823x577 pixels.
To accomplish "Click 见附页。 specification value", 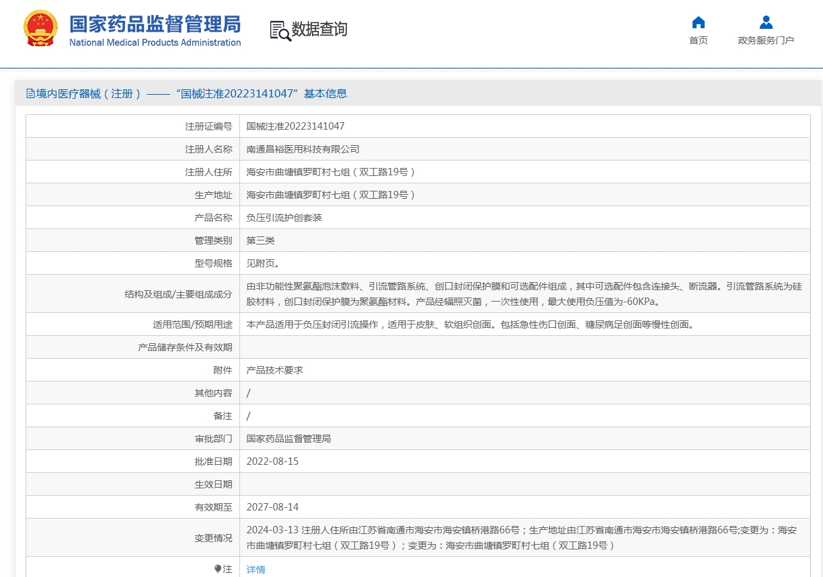I will click(264, 263).
